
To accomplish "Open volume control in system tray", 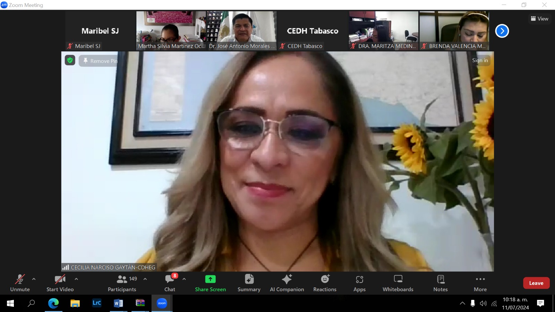I will [483, 303].
